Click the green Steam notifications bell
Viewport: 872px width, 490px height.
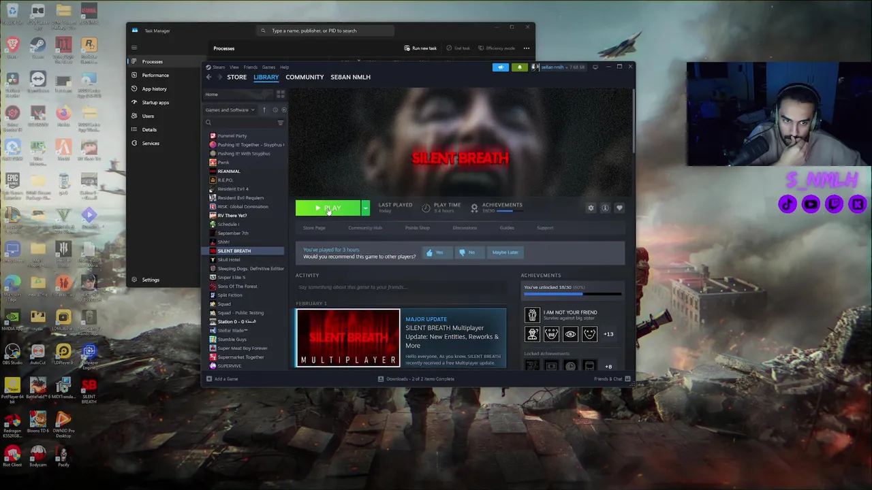coord(520,67)
